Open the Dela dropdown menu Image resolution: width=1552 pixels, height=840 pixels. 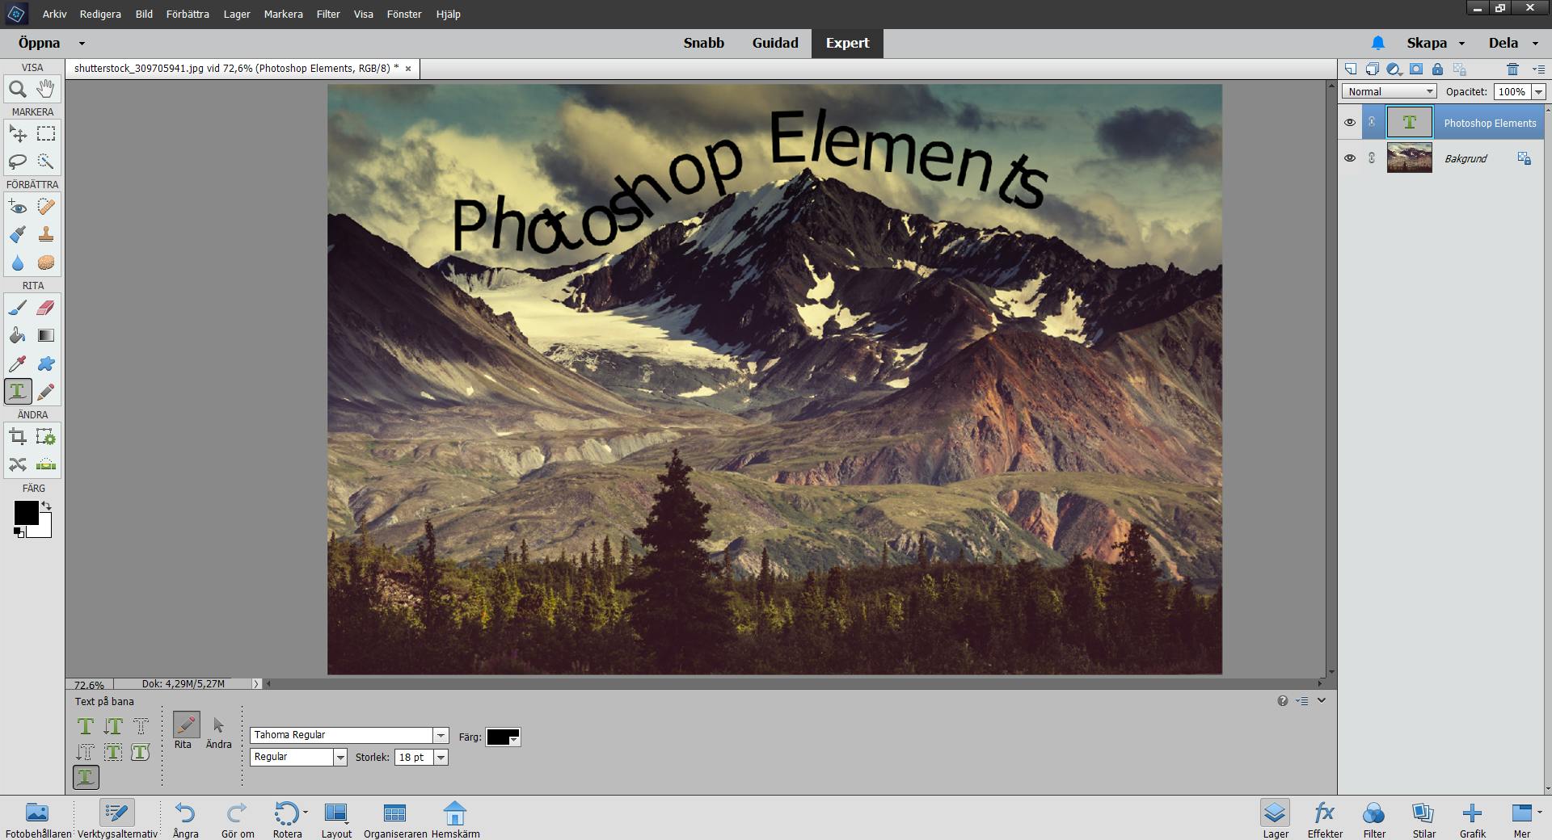tap(1513, 43)
